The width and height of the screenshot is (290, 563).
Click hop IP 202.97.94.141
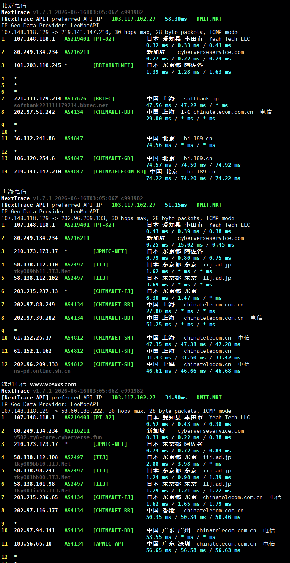(34, 530)
